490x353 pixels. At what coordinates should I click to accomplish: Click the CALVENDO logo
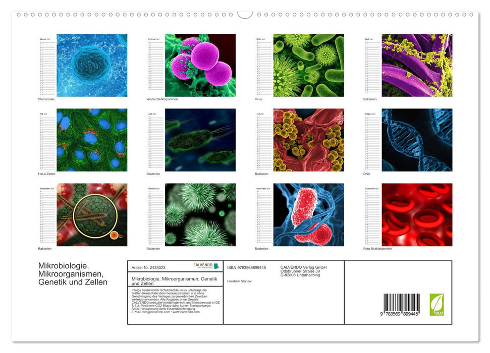click(x=206, y=266)
